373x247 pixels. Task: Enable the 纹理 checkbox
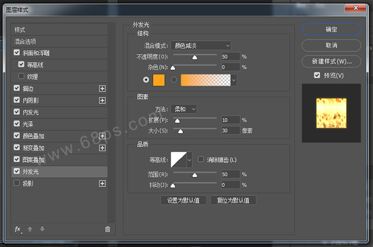point(21,76)
